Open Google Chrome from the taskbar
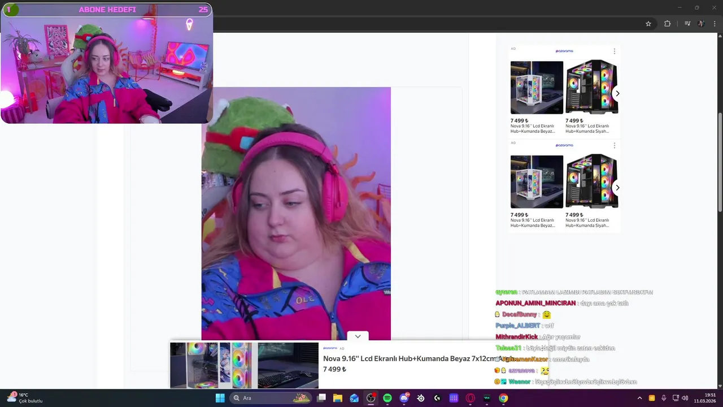The height and width of the screenshot is (407, 723). point(503,398)
